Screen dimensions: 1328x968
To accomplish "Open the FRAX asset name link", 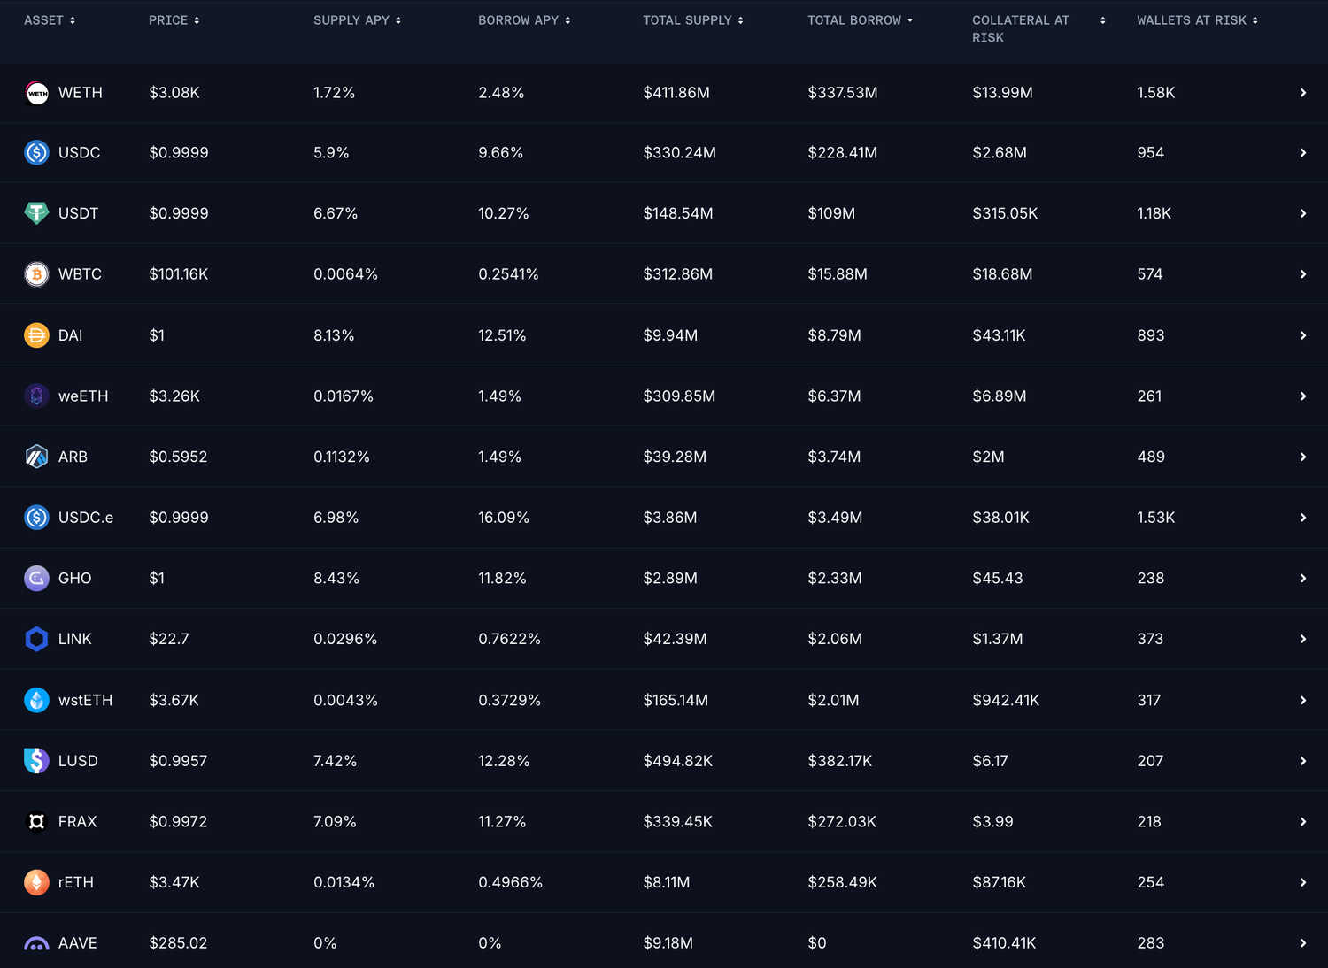I will click(77, 822).
